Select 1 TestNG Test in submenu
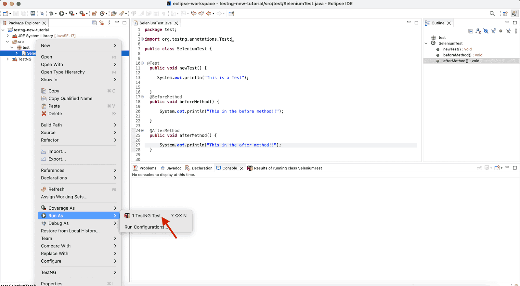This screenshot has height=286, width=520. point(156,215)
